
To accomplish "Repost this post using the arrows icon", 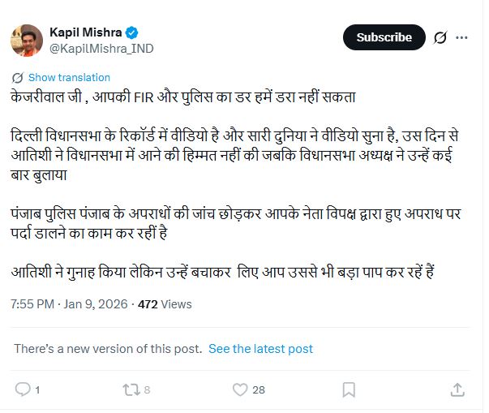I will 130,389.
